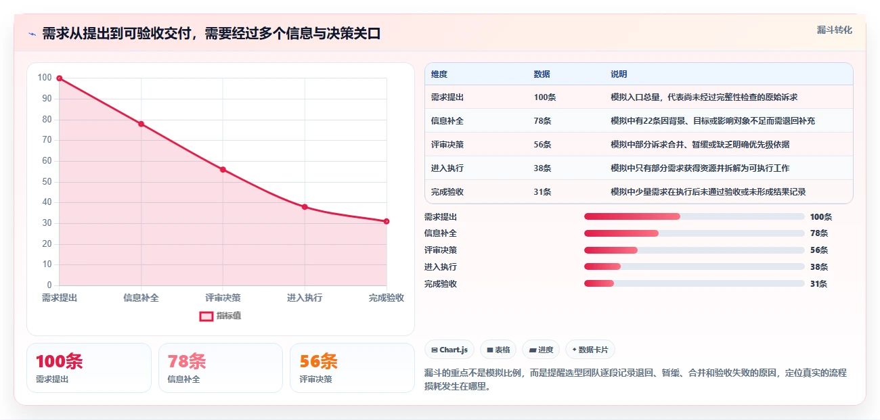Click 进入执行 in the table's 维度 column
This screenshot has width=880, height=420.
pyautogui.click(x=447, y=168)
